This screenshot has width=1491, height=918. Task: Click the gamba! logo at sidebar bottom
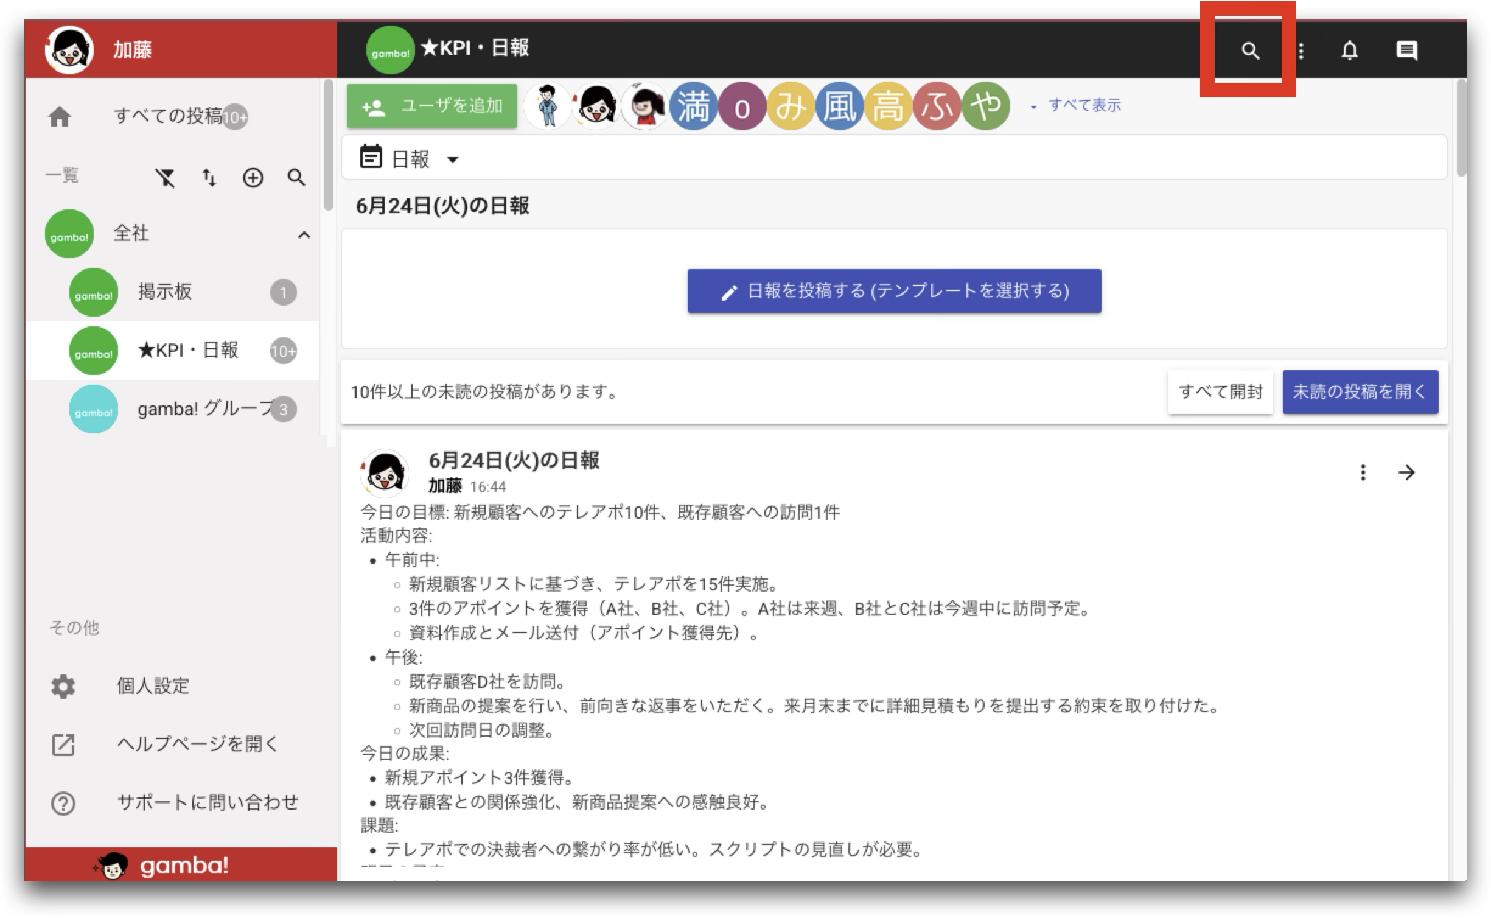pos(162,865)
